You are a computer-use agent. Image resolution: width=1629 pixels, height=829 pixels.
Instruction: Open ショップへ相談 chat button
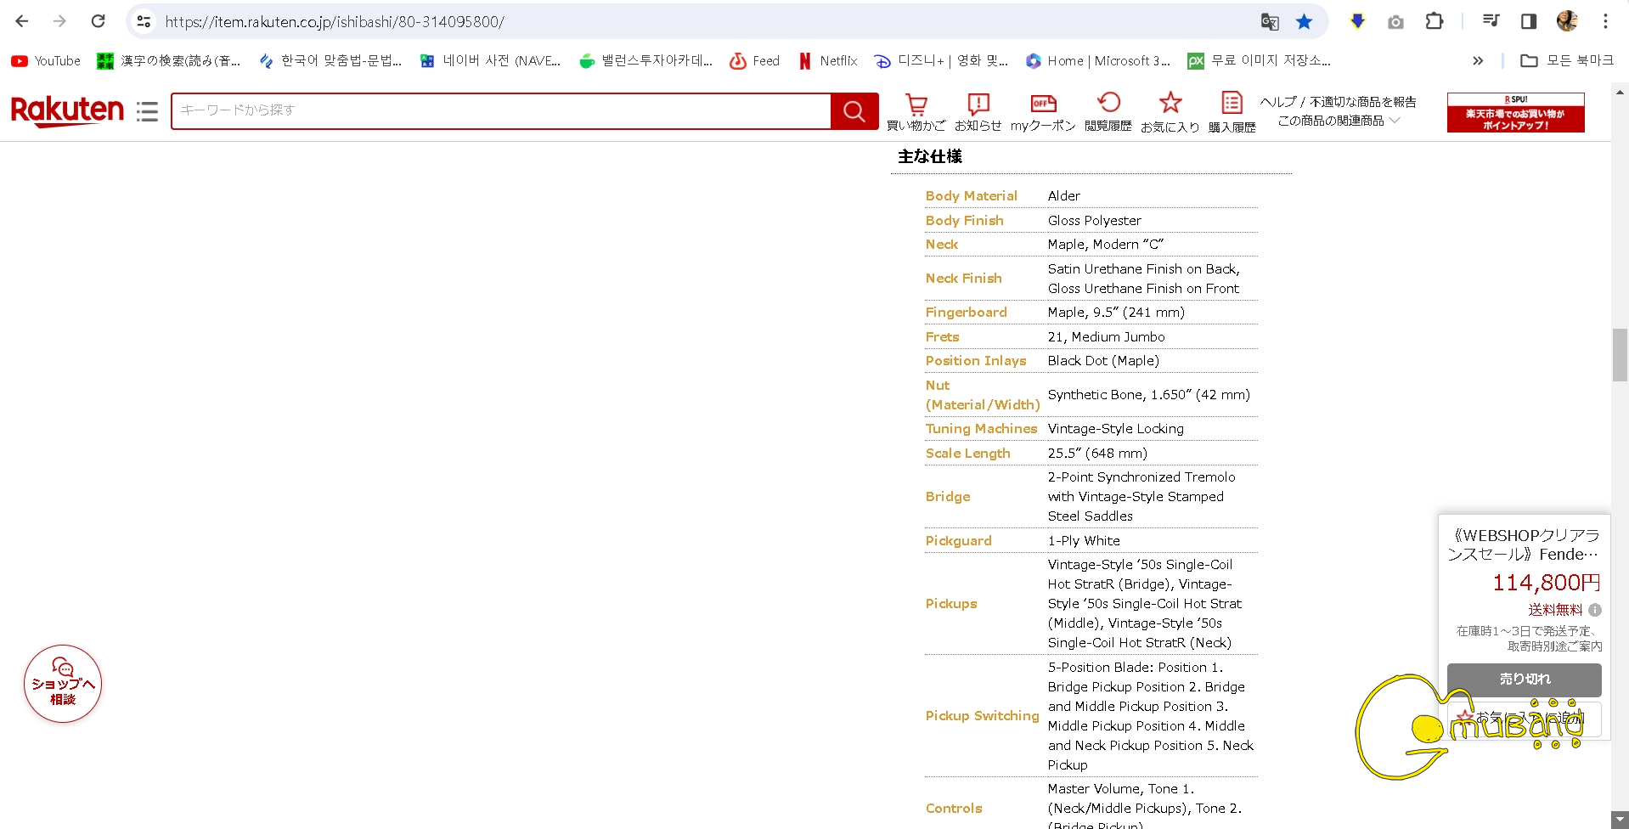[63, 684]
